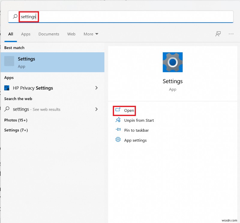Open the ellipsis options menu
Viewport: 240px width, 223px height.
(231, 34)
